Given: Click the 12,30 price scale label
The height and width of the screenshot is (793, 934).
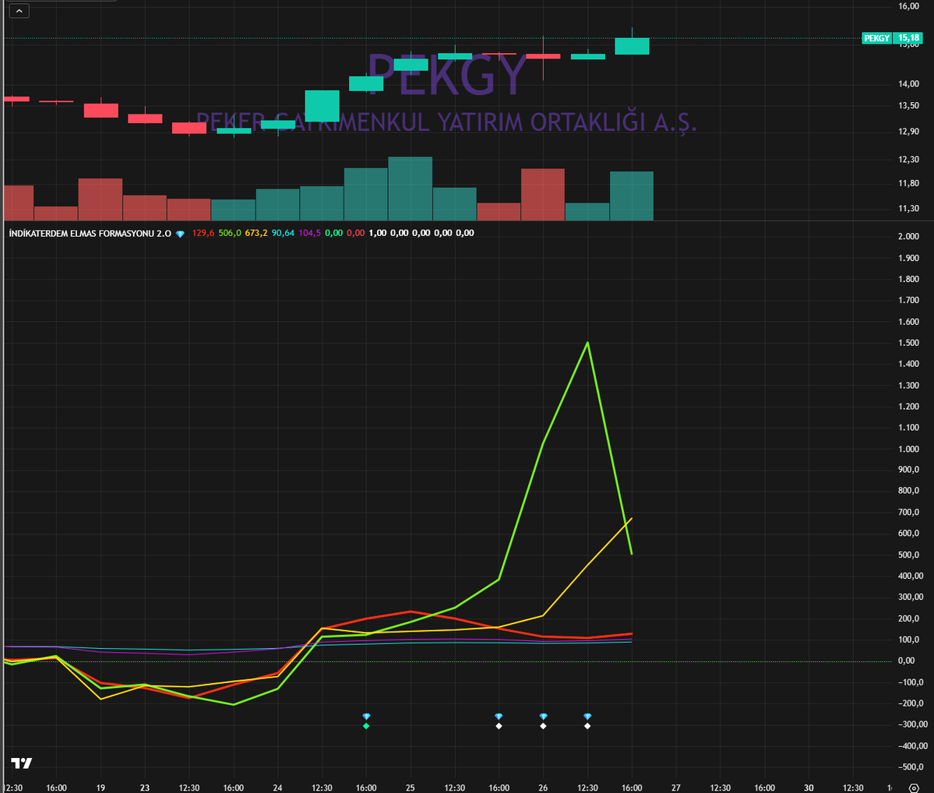Looking at the screenshot, I should click(908, 159).
